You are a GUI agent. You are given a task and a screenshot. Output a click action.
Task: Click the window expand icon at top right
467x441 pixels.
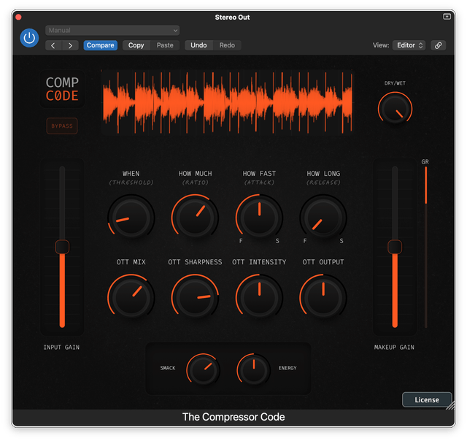447,16
